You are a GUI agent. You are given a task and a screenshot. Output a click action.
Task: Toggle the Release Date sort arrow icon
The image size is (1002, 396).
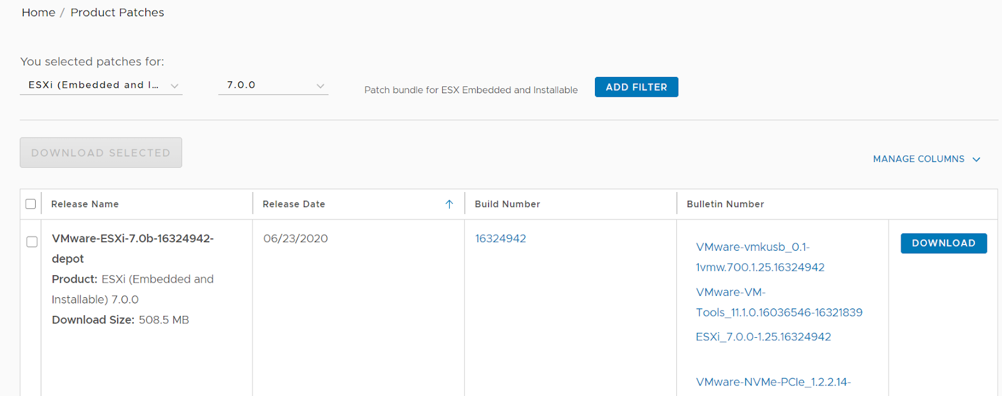click(449, 204)
